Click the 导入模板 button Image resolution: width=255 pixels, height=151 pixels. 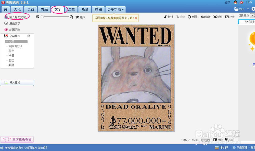[17, 83]
